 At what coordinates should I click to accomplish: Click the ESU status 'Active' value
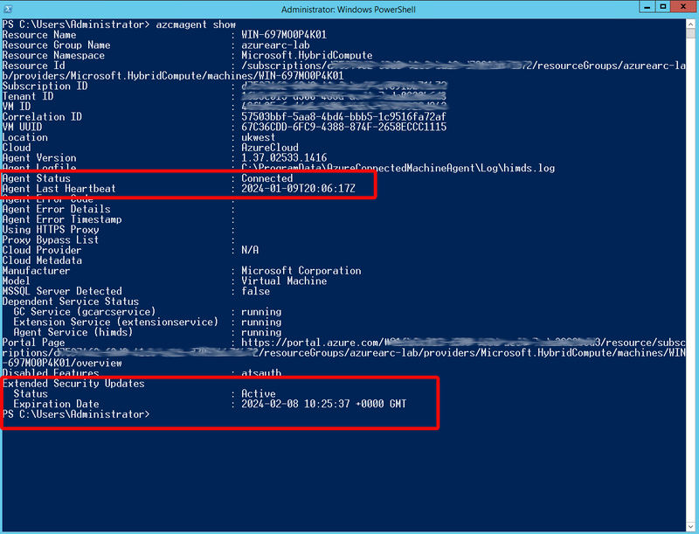(258, 393)
